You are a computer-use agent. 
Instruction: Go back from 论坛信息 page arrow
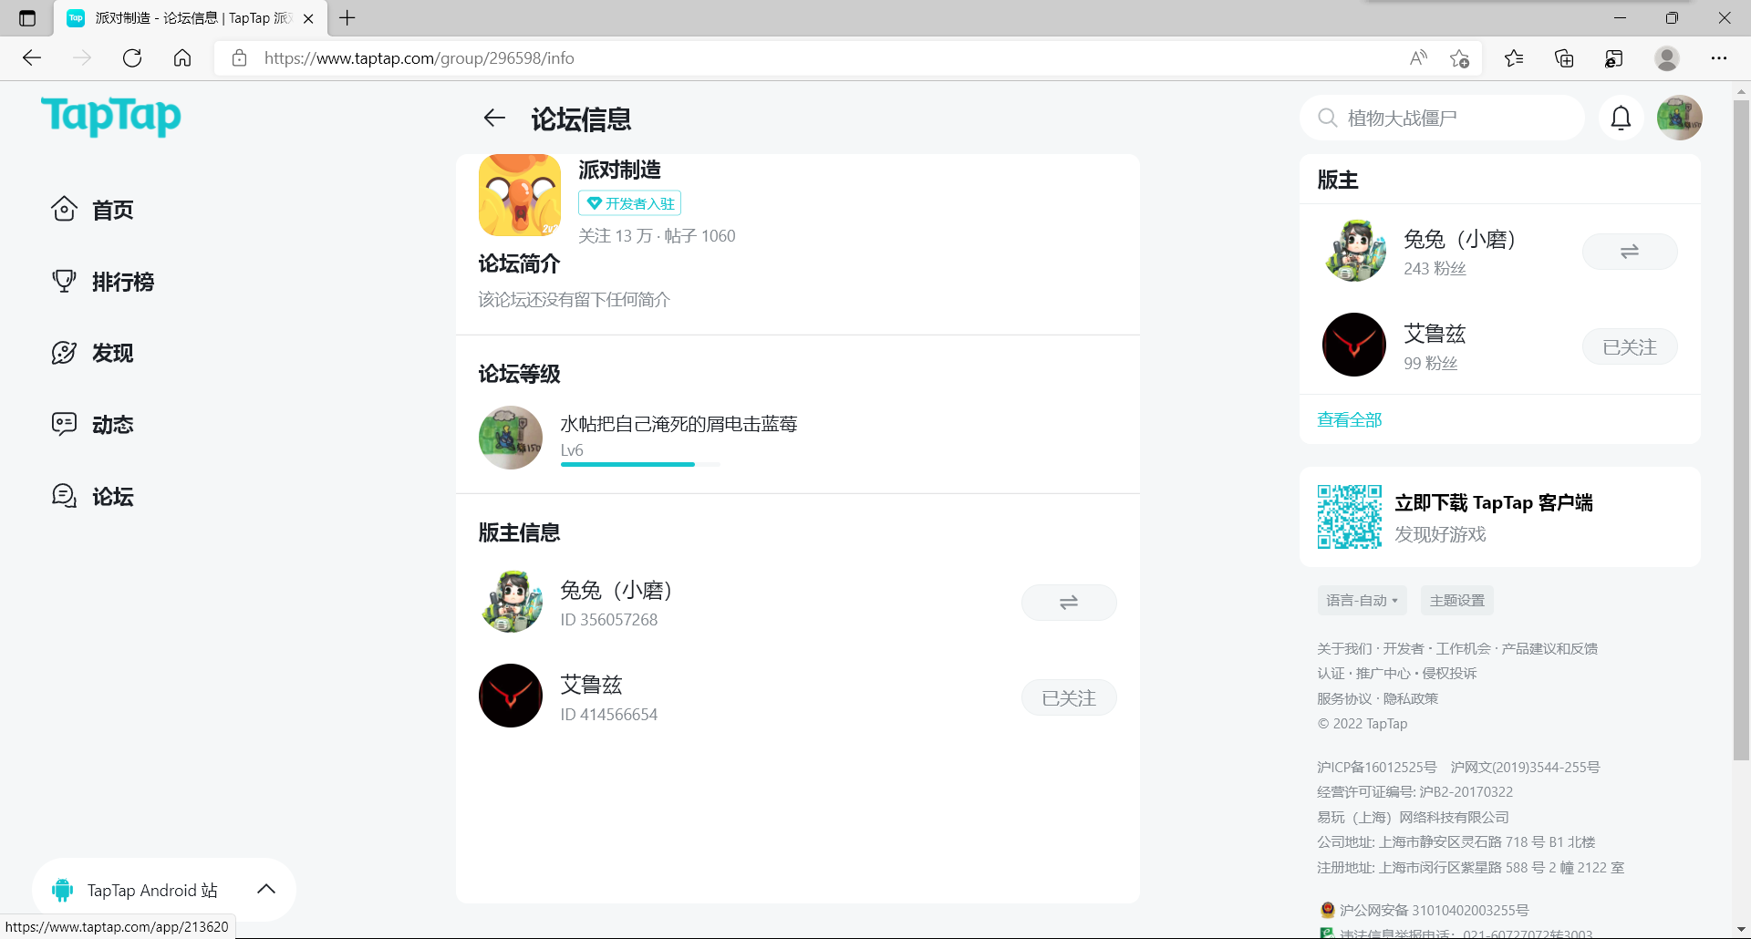pyautogui.click(x=494, y=118)
